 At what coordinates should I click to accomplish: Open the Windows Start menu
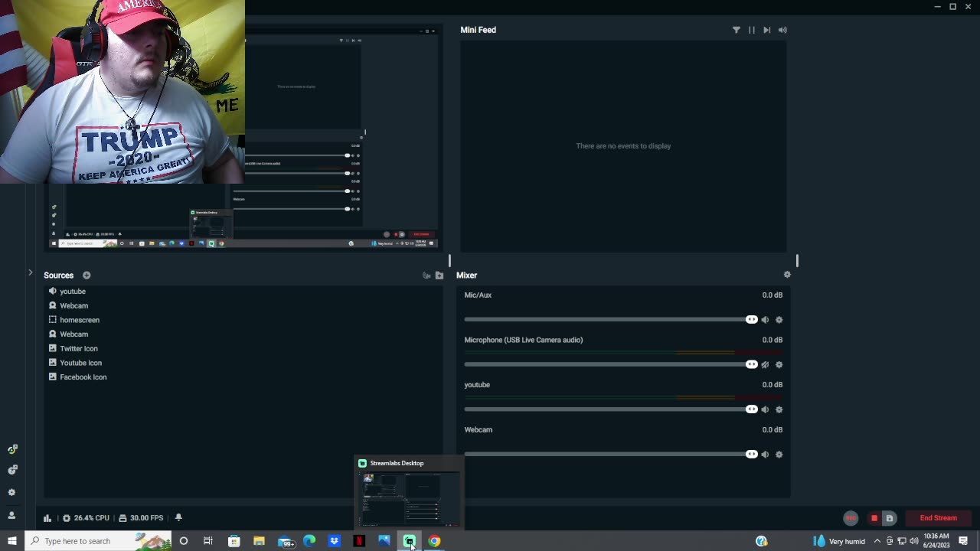[11, 541]
